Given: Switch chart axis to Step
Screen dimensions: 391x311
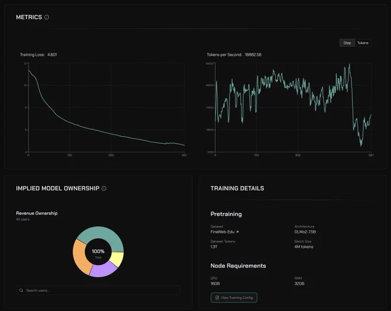Looking at the screenshot, I should 347,43.
